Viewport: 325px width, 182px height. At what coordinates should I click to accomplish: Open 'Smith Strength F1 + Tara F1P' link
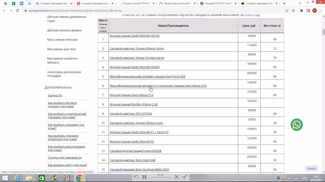[139, 132]
